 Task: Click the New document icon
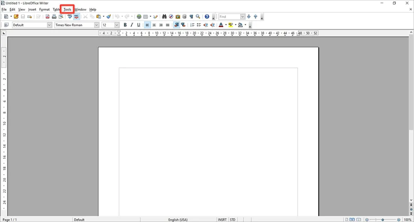click(x=6, y=17)
